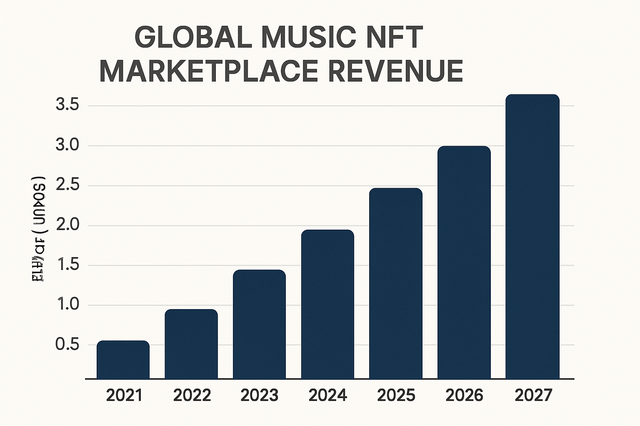Click the gap between 2024 and 2025 bars

tap(362, 333)
